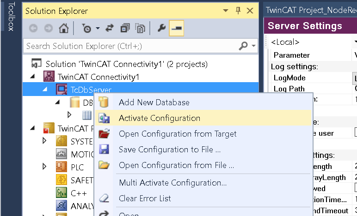Expand the table node under the database
Screen dimensions: 357x216
tap(69, 115)
